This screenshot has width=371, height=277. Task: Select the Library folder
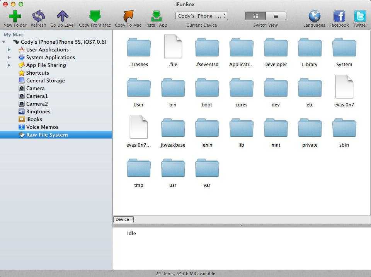310,47
